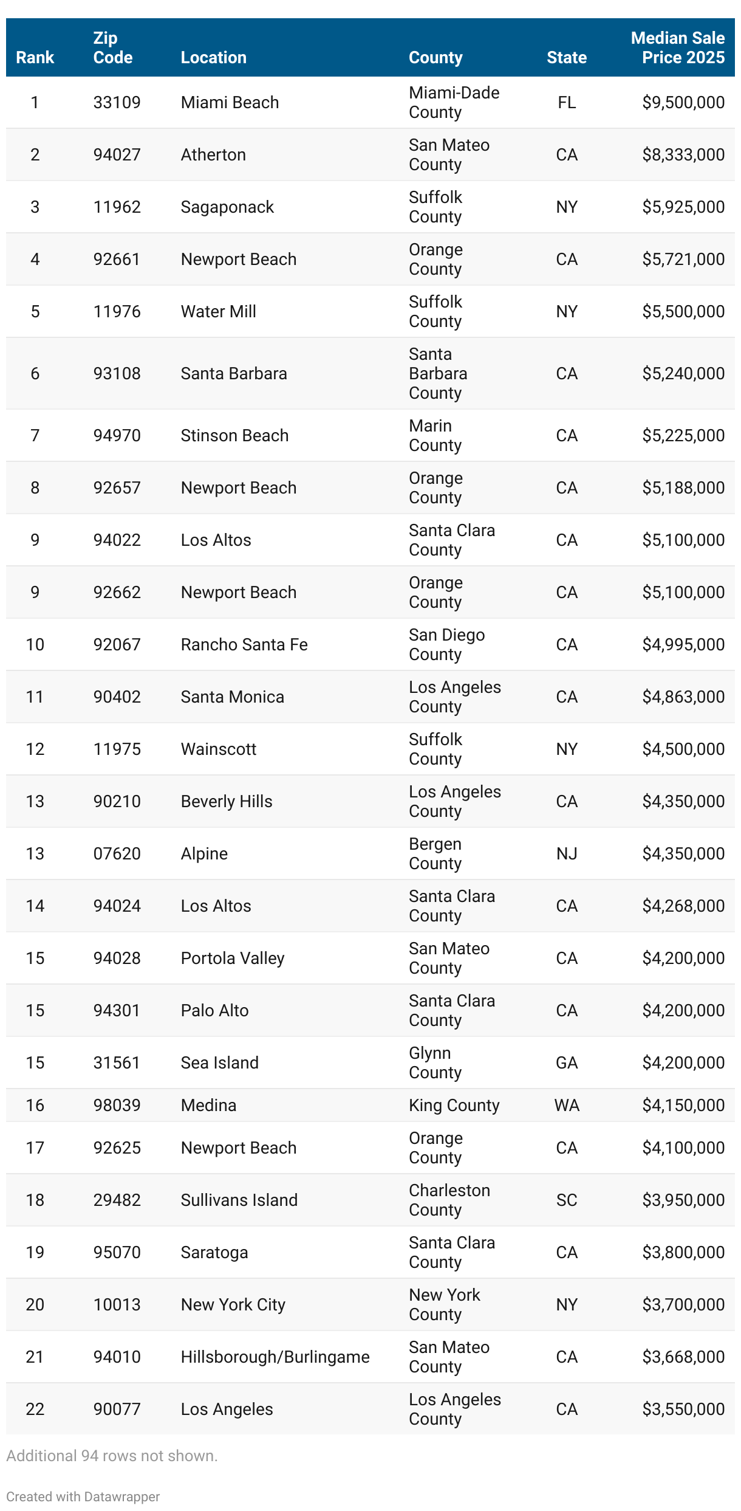Click 'Additional 94 rows not shown' text

112,1456
